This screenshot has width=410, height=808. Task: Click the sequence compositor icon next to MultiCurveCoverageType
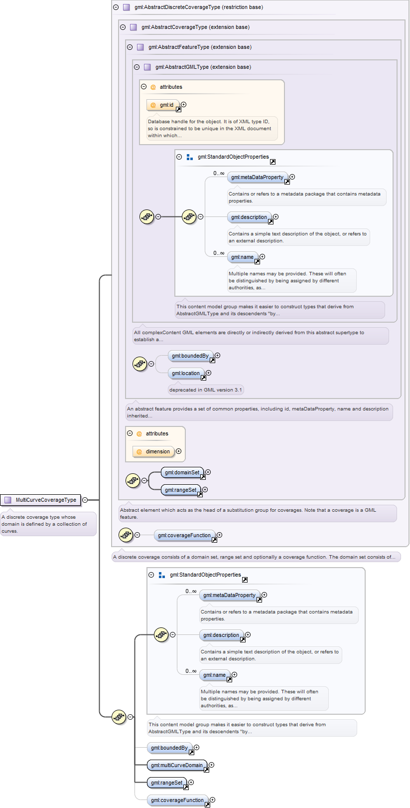tap(119, 717)
